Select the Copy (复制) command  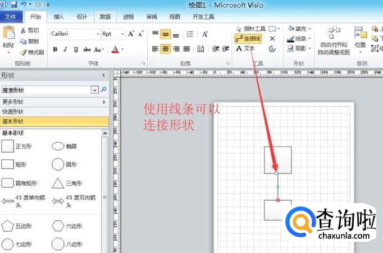29,41
